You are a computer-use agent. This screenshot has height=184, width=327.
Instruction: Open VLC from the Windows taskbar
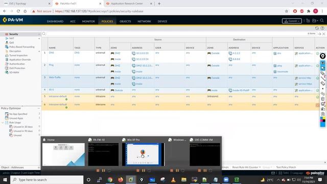(x=173, y=179)
